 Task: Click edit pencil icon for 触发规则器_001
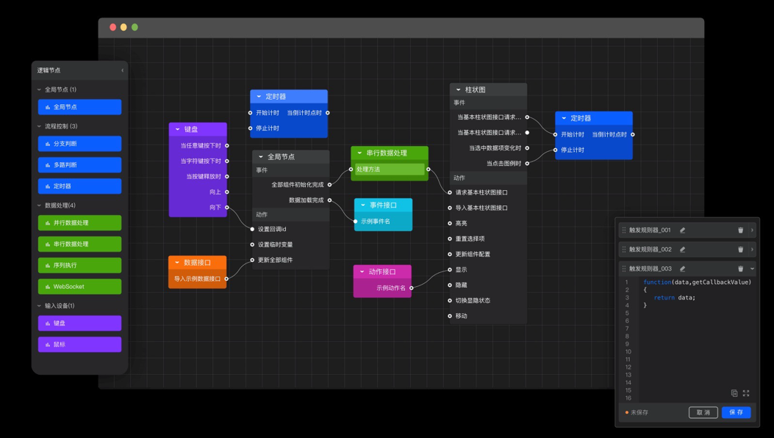tap(682, 230)
